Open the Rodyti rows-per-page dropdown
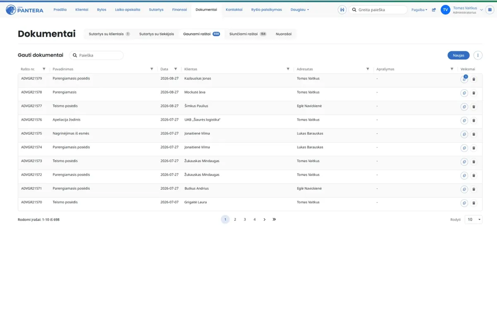The image size is (497, 310). 473,219
